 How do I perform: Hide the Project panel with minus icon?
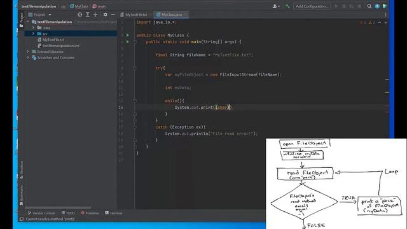[113, 15]
